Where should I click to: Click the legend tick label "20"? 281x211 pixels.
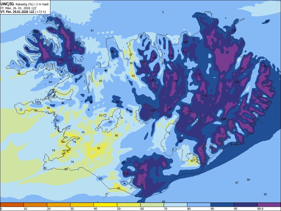click(x=49, y=209)
